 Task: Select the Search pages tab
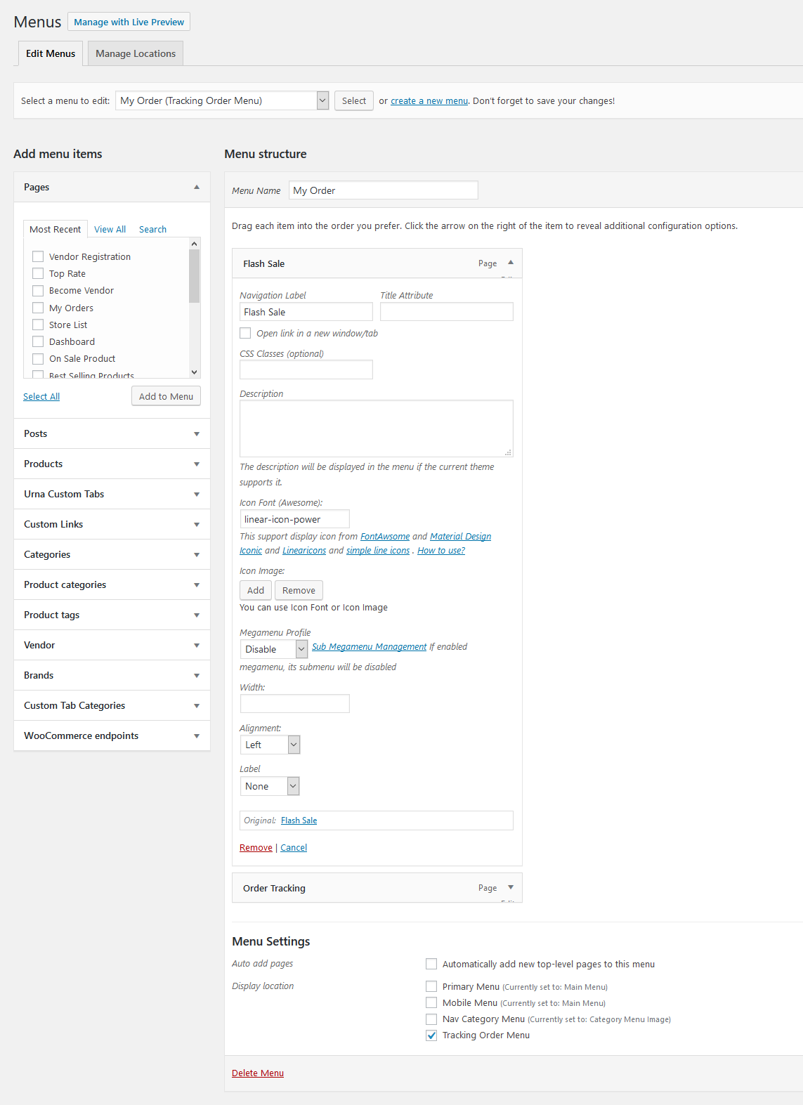pyautogui.click(x=152, y=229)
